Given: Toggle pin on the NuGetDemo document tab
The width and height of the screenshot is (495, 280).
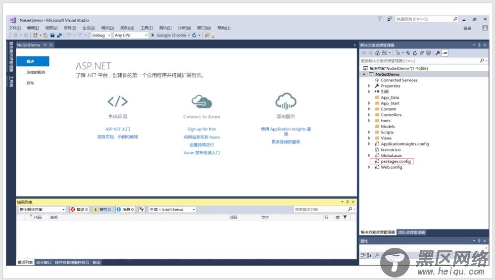Looking at the screenshot, I should pyautogui.click(x=45, y=45).
